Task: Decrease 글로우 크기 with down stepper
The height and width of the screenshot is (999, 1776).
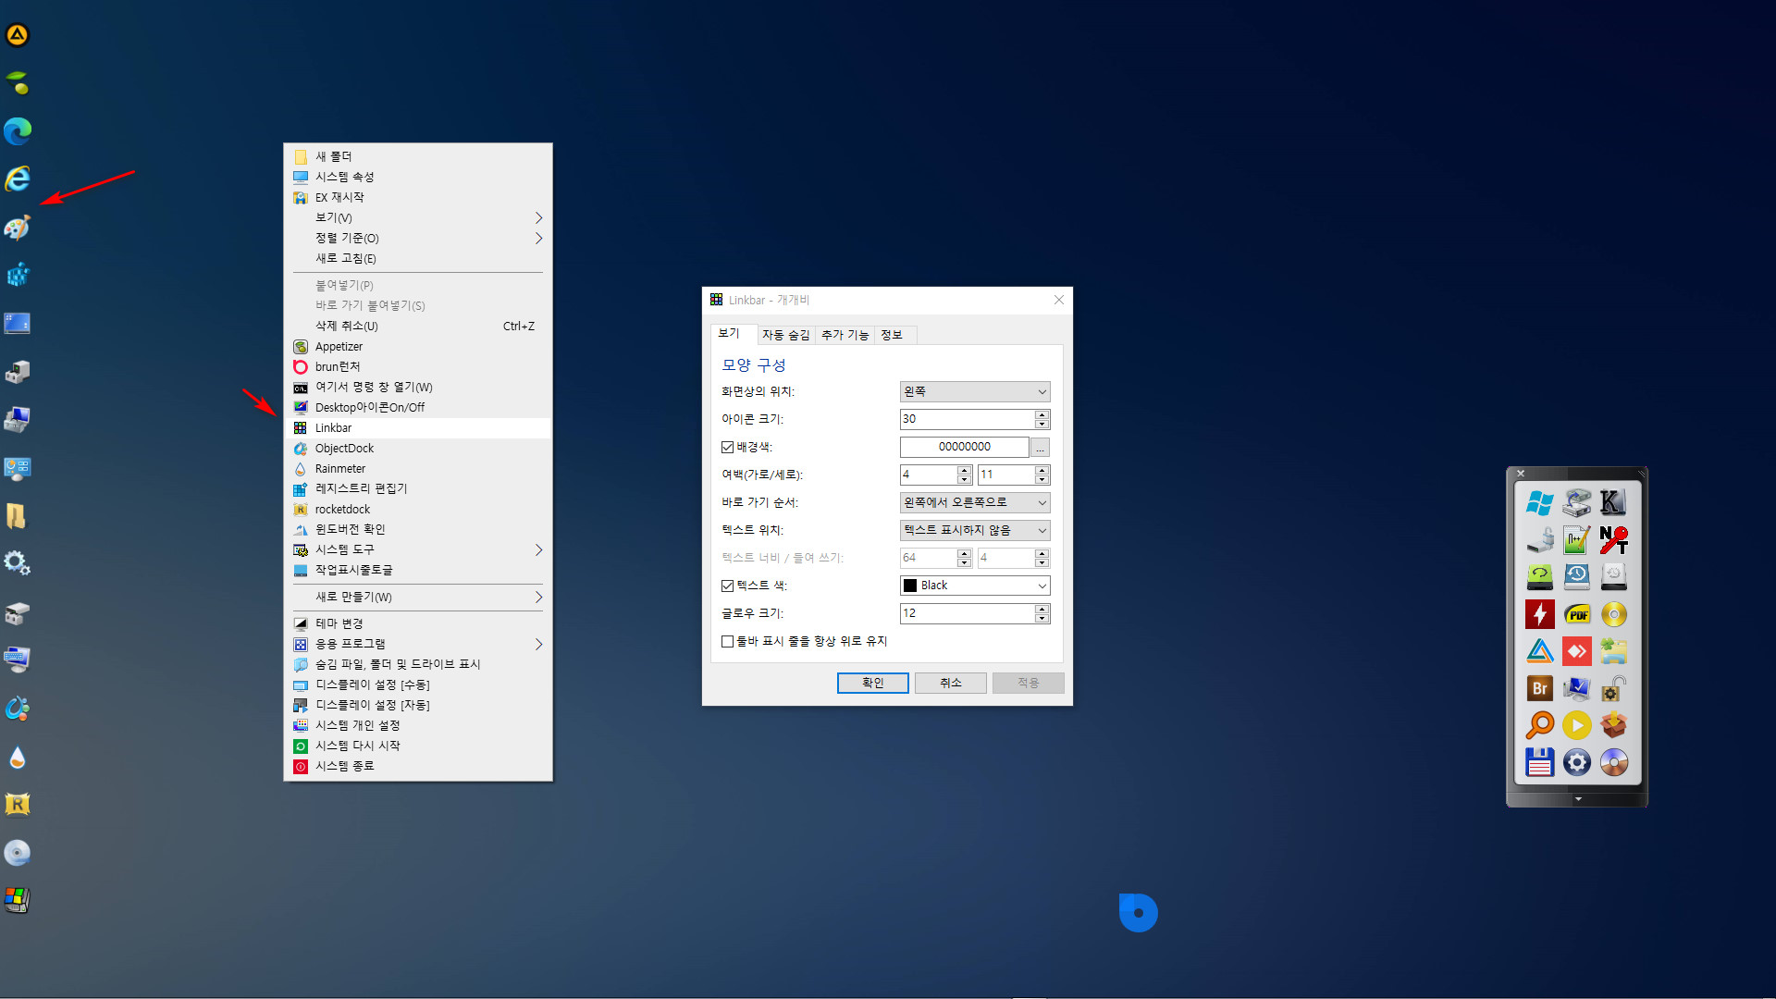Action: point(1042,618)
